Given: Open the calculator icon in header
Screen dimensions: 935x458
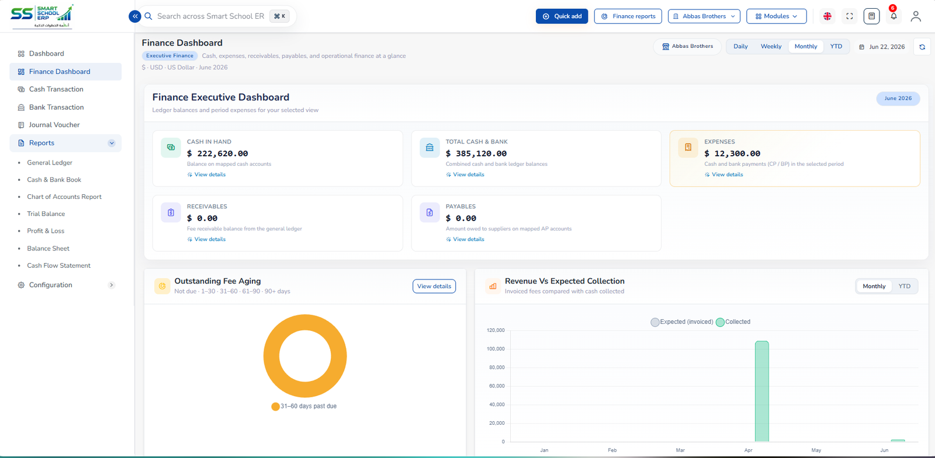Looking at the screenshot, I should coord(871,16).
